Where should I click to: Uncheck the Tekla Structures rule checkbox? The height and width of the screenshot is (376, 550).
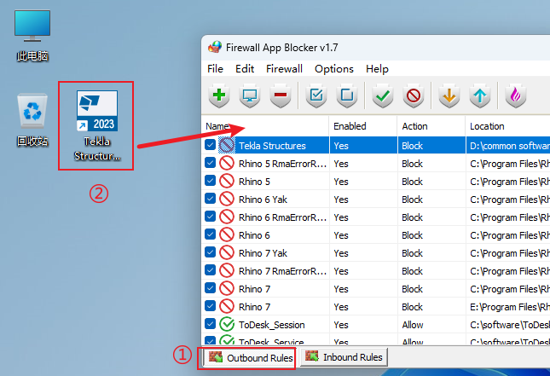(x=210, y=144)
